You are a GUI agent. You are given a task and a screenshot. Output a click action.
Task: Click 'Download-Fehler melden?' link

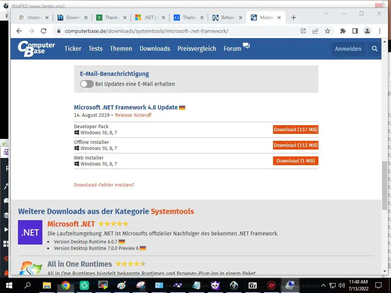coord(104,185)
